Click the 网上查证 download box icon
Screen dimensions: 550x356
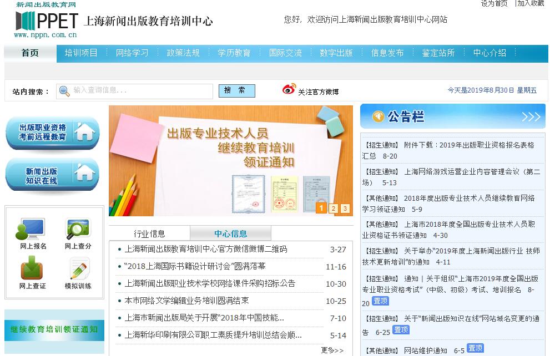point(32,269)
